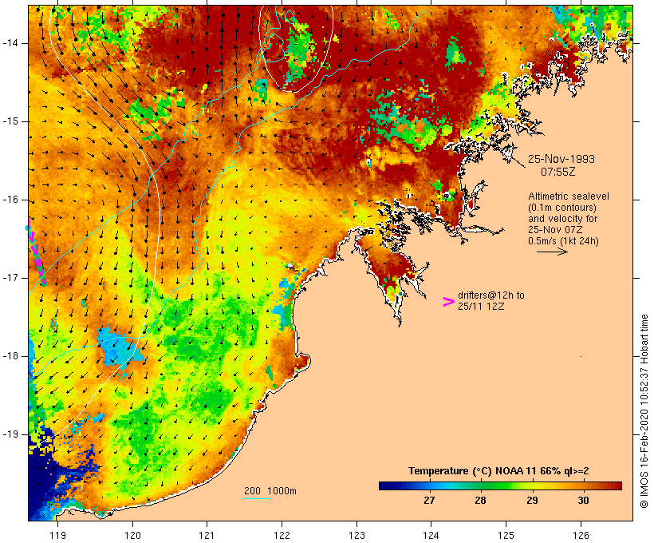The height and width of the screenshot is (543, 654).
Task: Click the longitude axis label 123
Action: [x=357, y=535]
